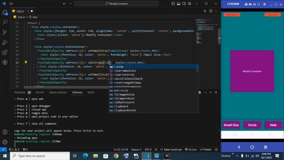Go forward using title bar arrow
The width and height of the screenshot is (284, 160).
(x=70, y=4)
